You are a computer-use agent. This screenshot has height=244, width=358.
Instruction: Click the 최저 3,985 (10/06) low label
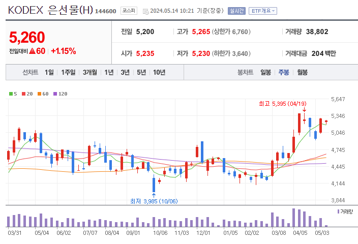click(x=154, y=201)
